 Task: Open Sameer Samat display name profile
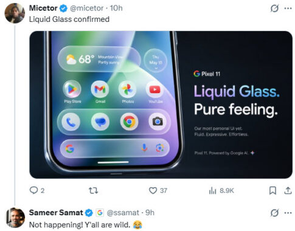click(x=56, y=213)
